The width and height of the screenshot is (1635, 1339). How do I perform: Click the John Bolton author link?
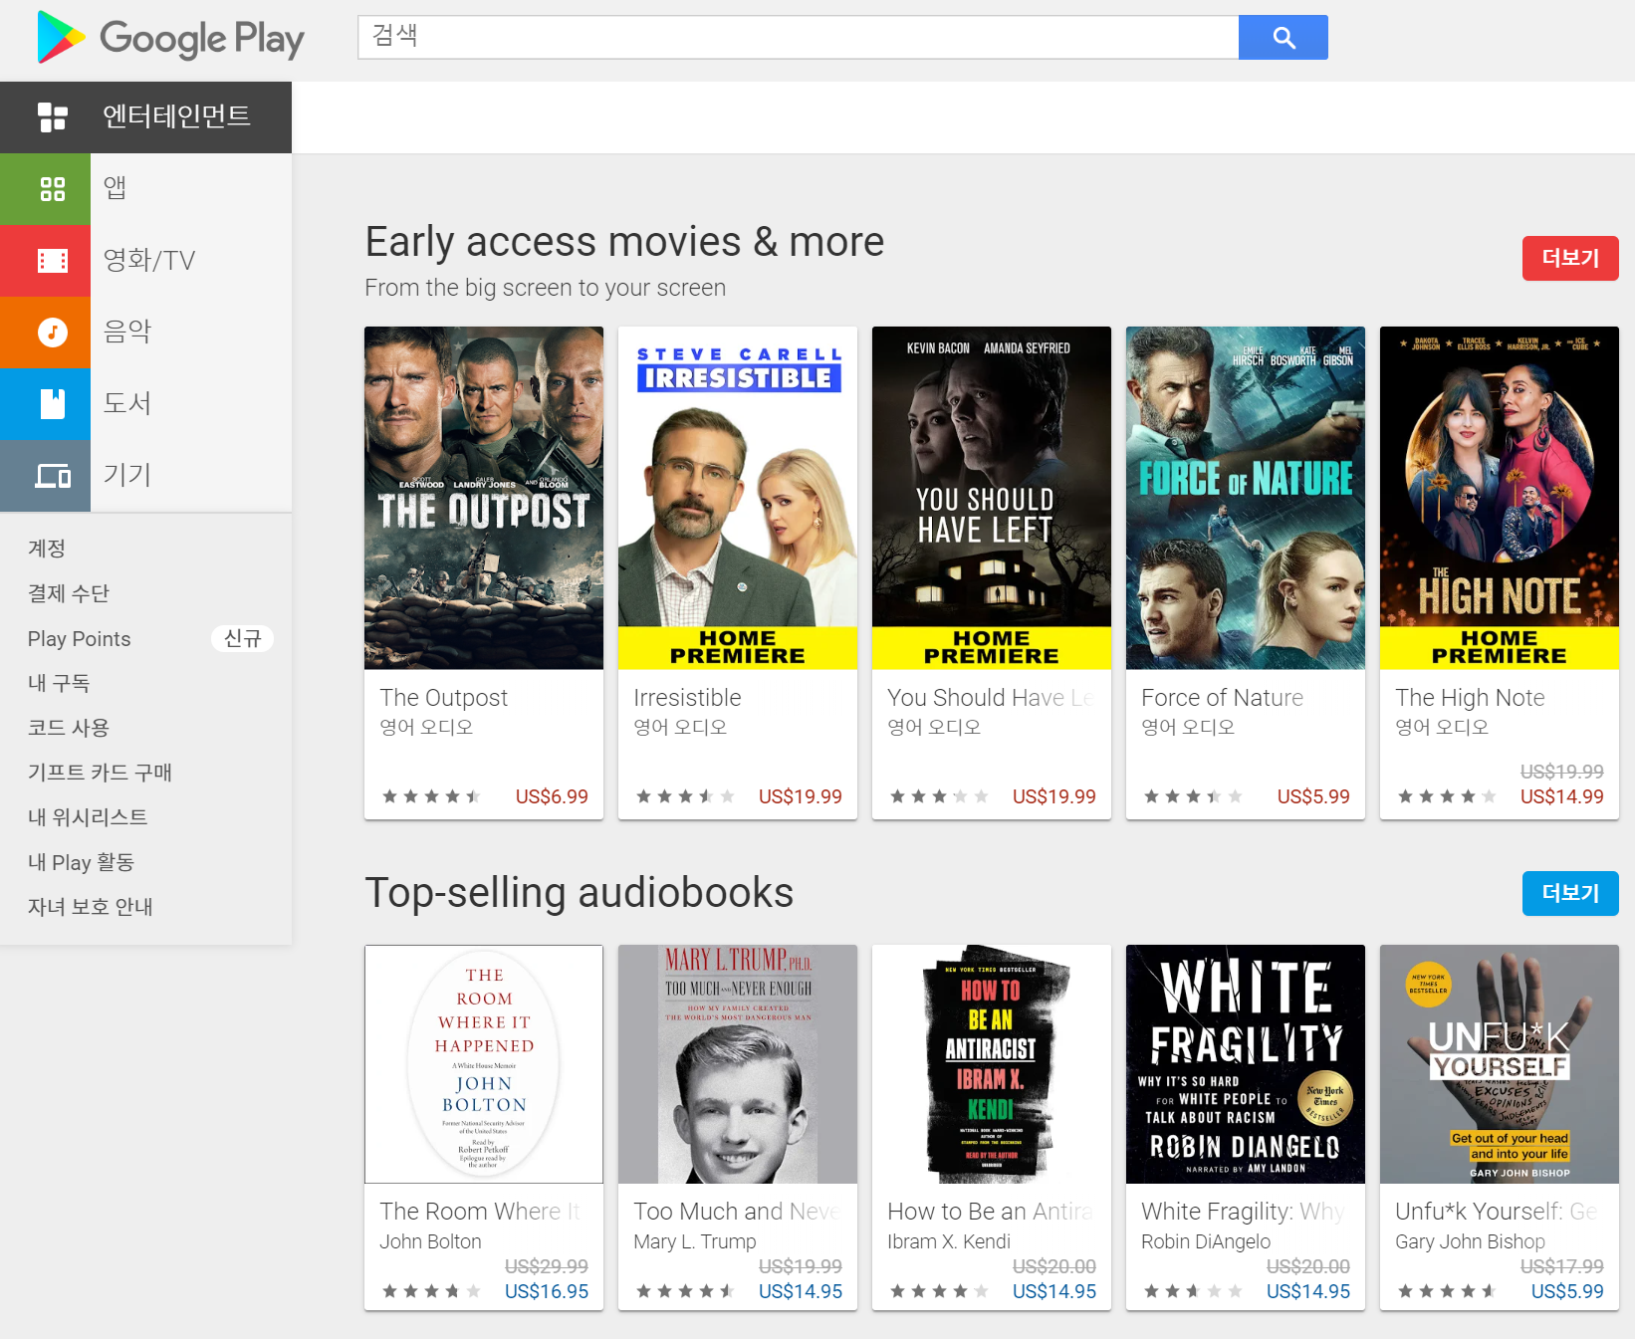tap(430, 1241)
